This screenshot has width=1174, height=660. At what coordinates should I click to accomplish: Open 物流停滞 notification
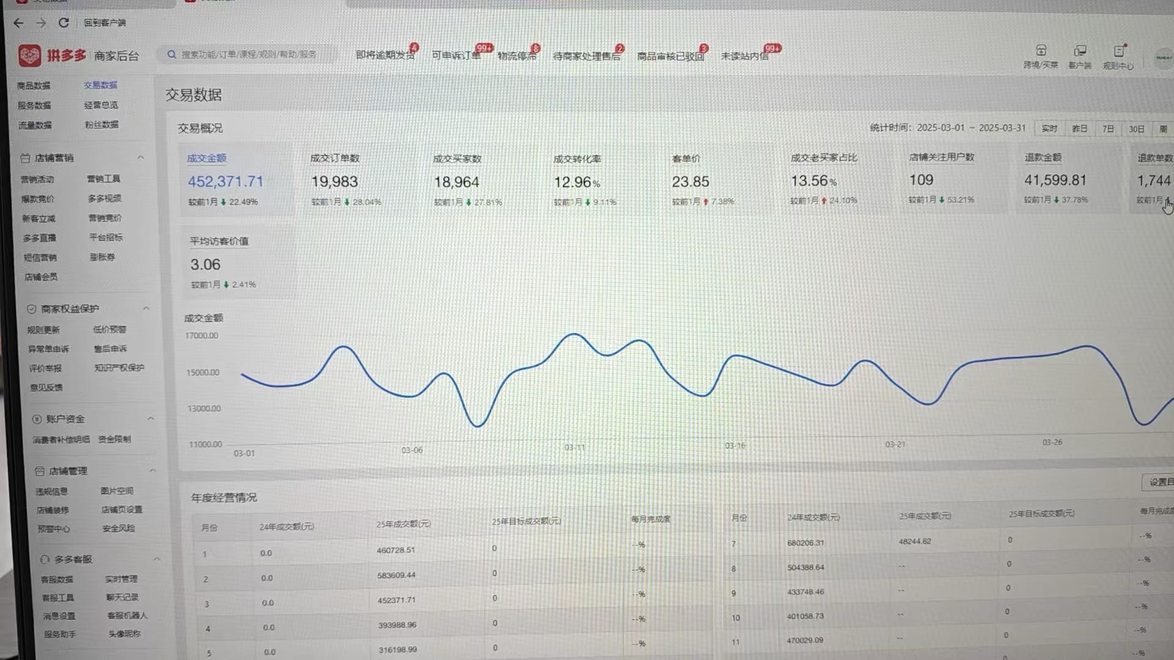517,56
